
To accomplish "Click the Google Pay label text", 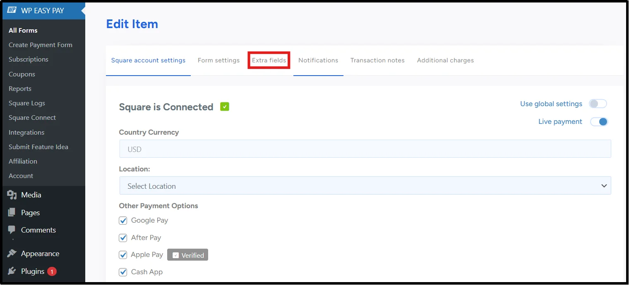I will [x=149, y=221].
